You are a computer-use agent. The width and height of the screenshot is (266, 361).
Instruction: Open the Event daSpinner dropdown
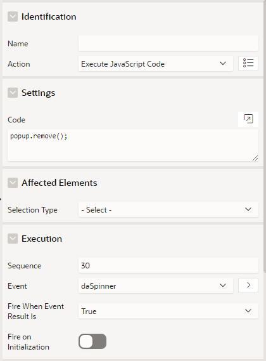click(156, 286)
